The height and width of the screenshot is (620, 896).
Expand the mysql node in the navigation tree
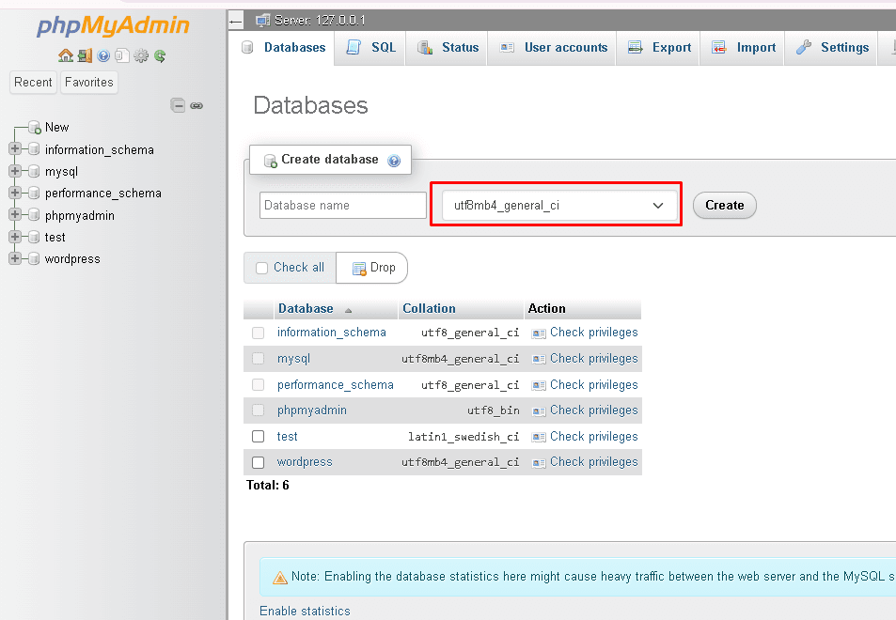pyautogui.click(x=15, y=171)
